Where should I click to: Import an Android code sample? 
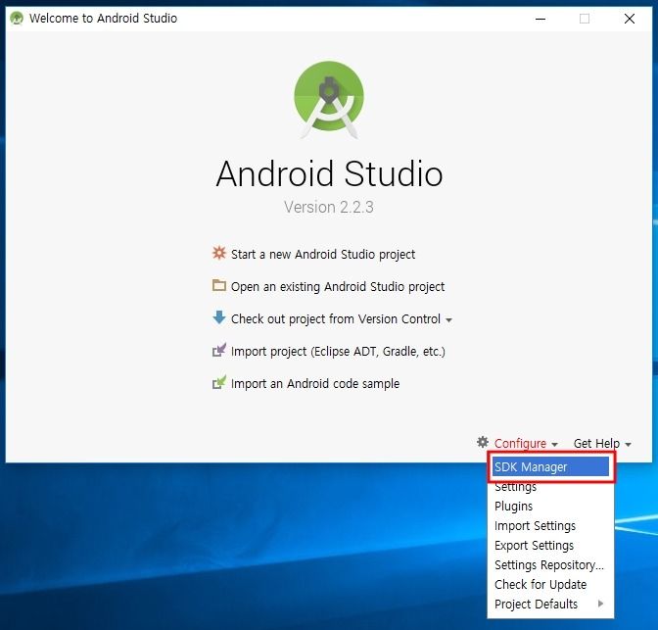pyautogui.click(x=315, y=383)
